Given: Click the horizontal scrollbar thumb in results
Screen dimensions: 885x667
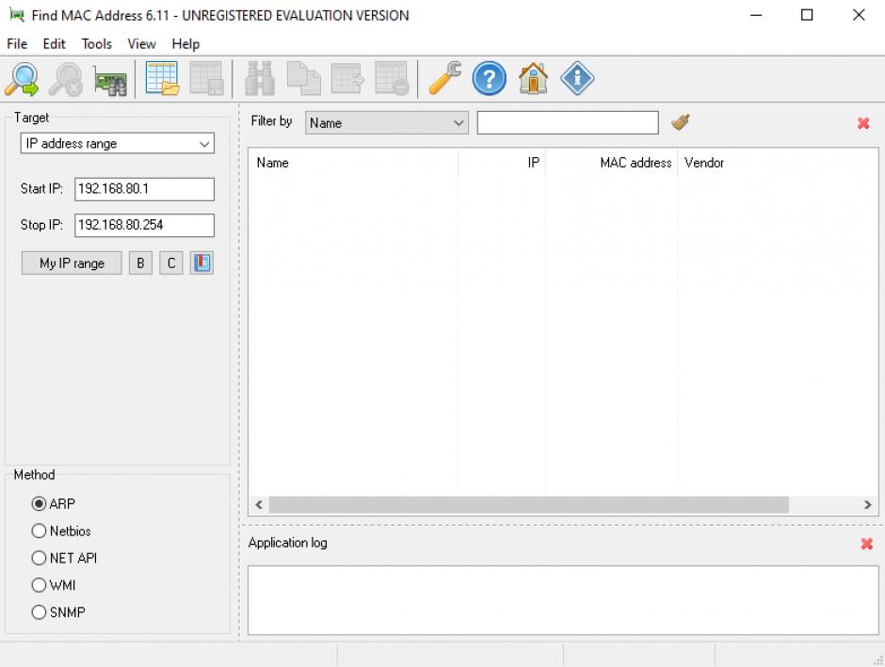Looking at the screenshot, I should (x=529, y=504).
